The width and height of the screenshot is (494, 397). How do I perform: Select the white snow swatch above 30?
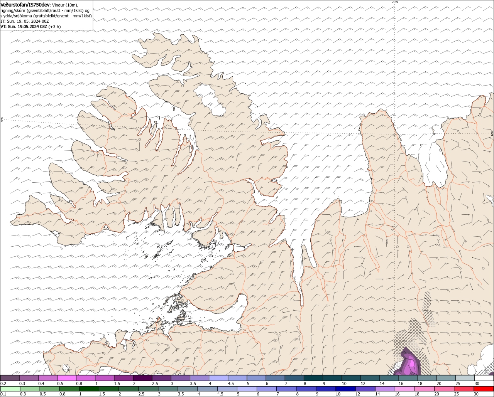484,378
